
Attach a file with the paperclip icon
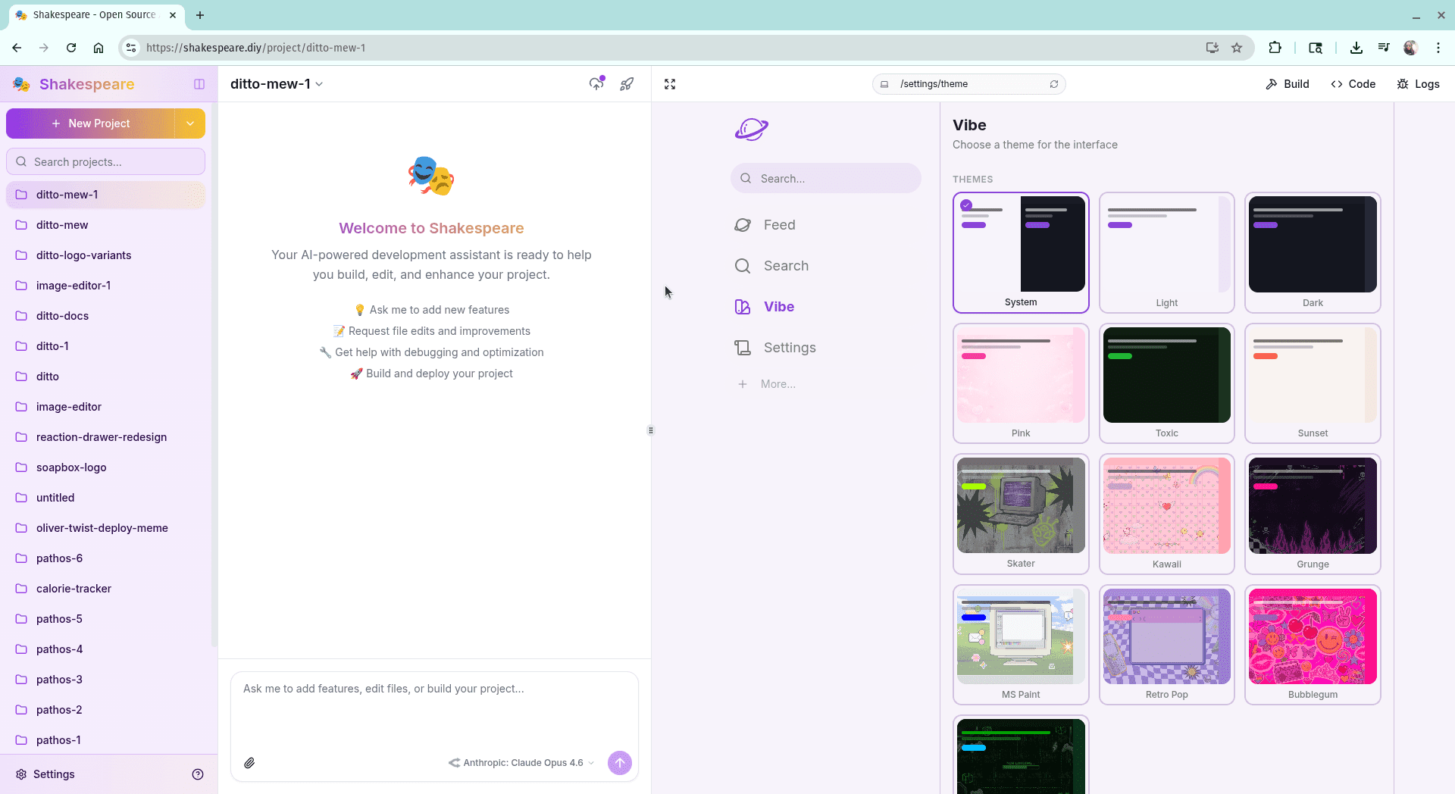point(249,763)
